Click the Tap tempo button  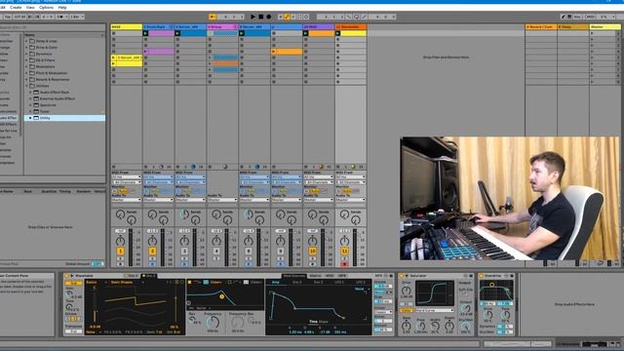7,17
